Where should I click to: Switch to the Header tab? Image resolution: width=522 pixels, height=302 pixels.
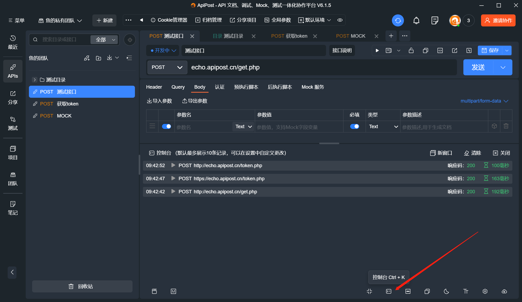tap(154, 87)
